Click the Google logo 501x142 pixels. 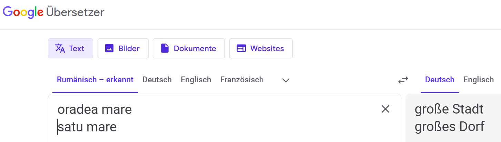23,12
